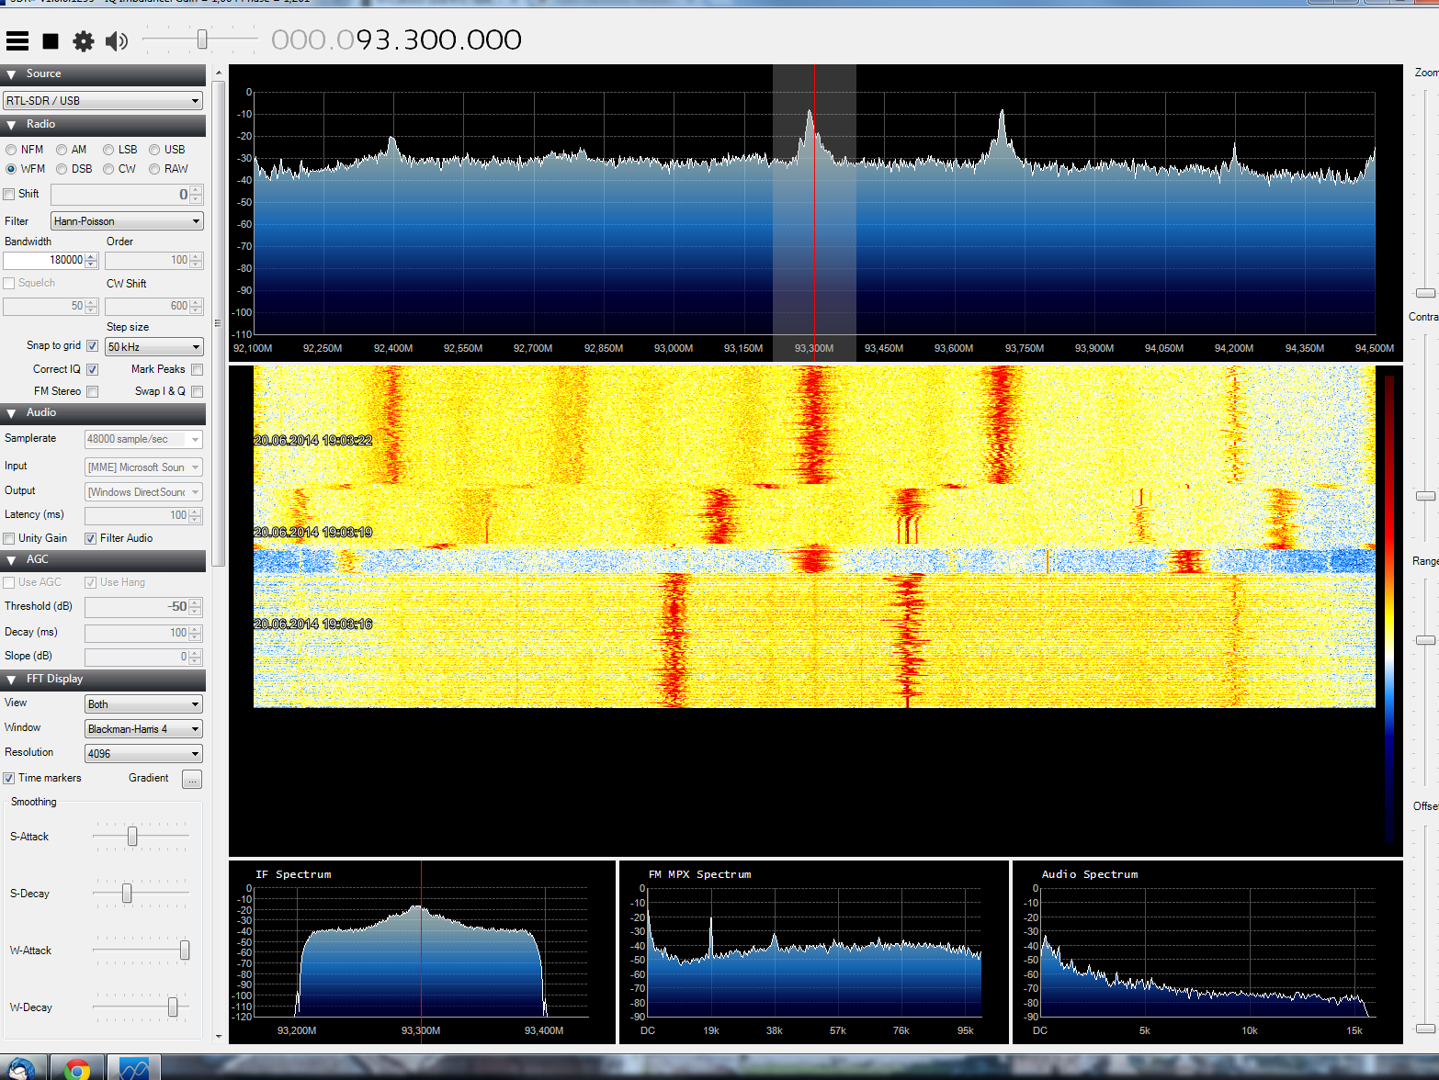Toggle the Correct IQ checkbox
This screenshot has height=1080, width=1439.
(x=92, y=370)
